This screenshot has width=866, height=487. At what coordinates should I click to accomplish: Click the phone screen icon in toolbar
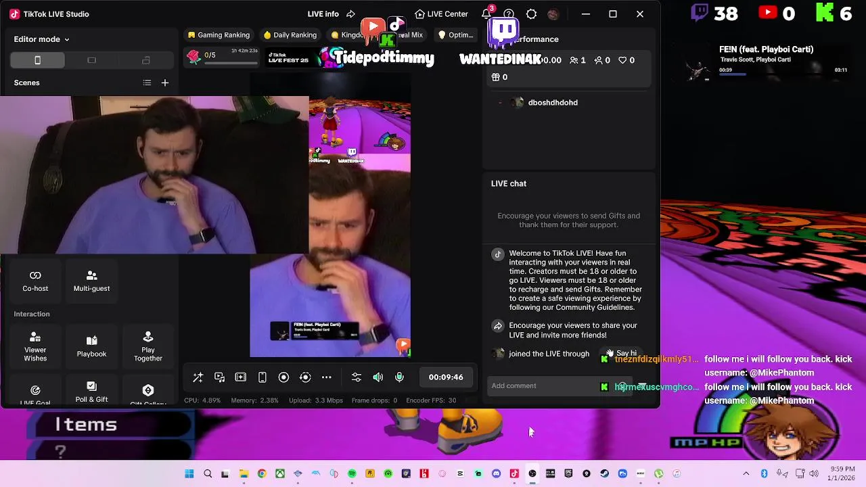click(x=263, y=377)
